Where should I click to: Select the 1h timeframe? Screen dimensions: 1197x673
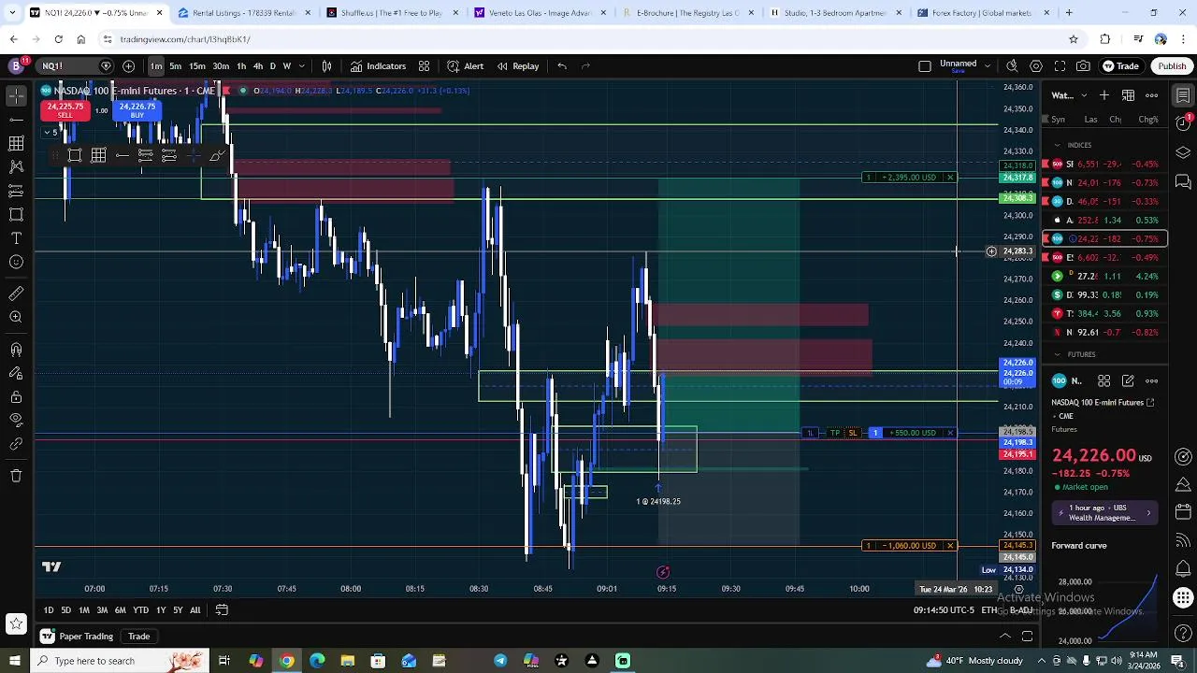(x=241, y=66)
